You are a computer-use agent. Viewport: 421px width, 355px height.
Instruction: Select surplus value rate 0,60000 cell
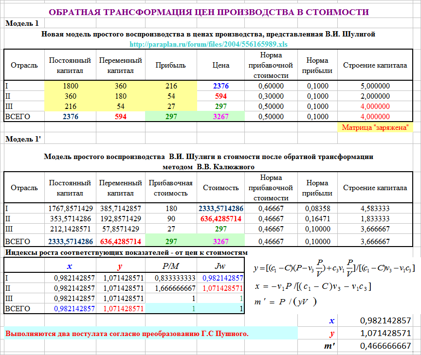[x=271, y=86]
